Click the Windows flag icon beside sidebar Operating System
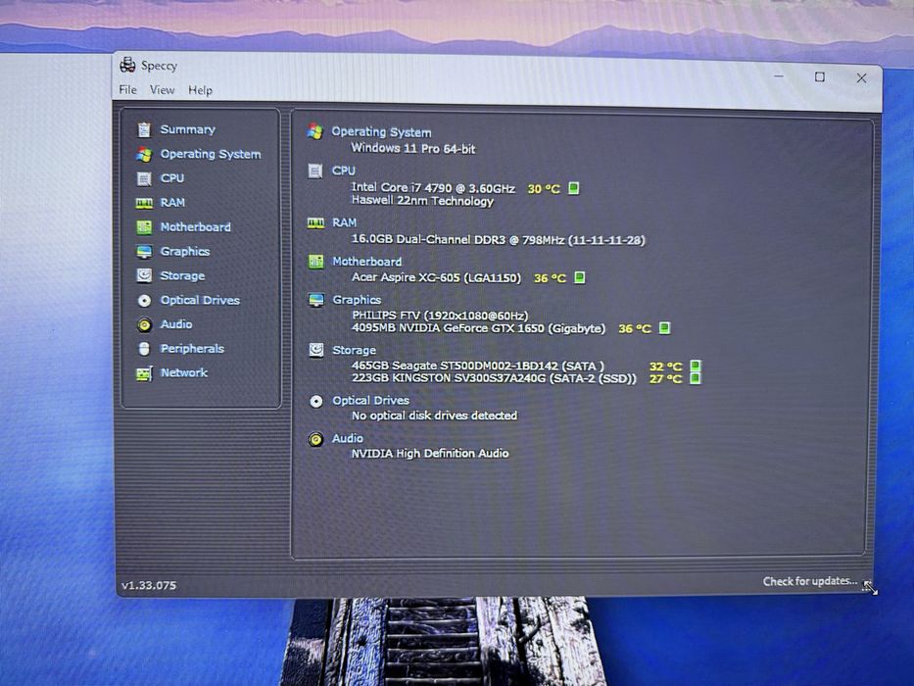 144,154
